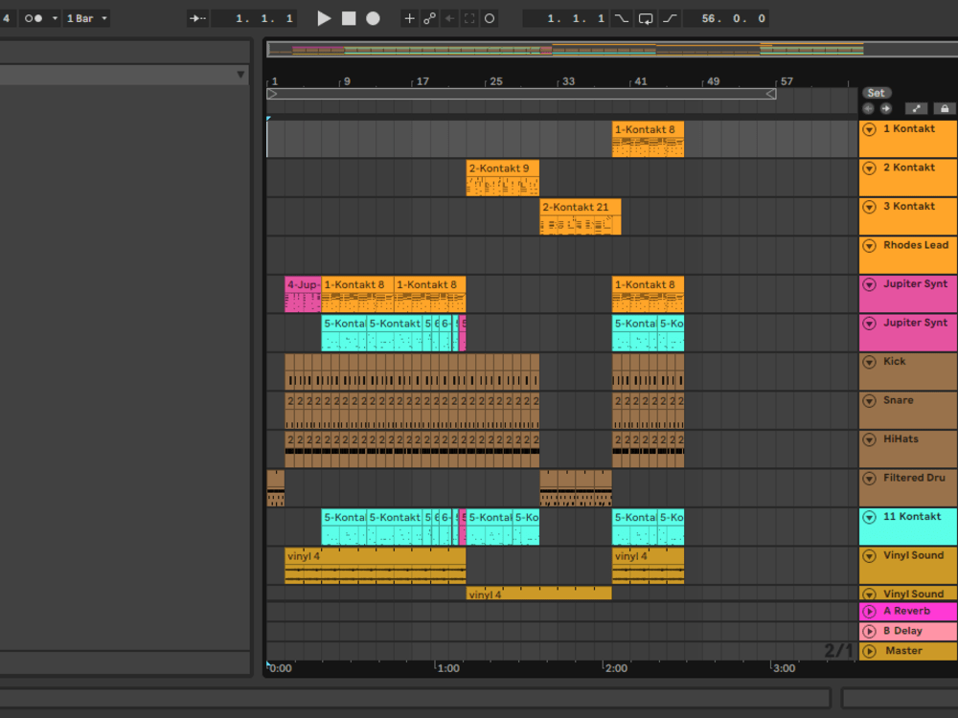This screenshot has height=718, width=958.
Task: Click the loop brace start handle
Action: 272,94
